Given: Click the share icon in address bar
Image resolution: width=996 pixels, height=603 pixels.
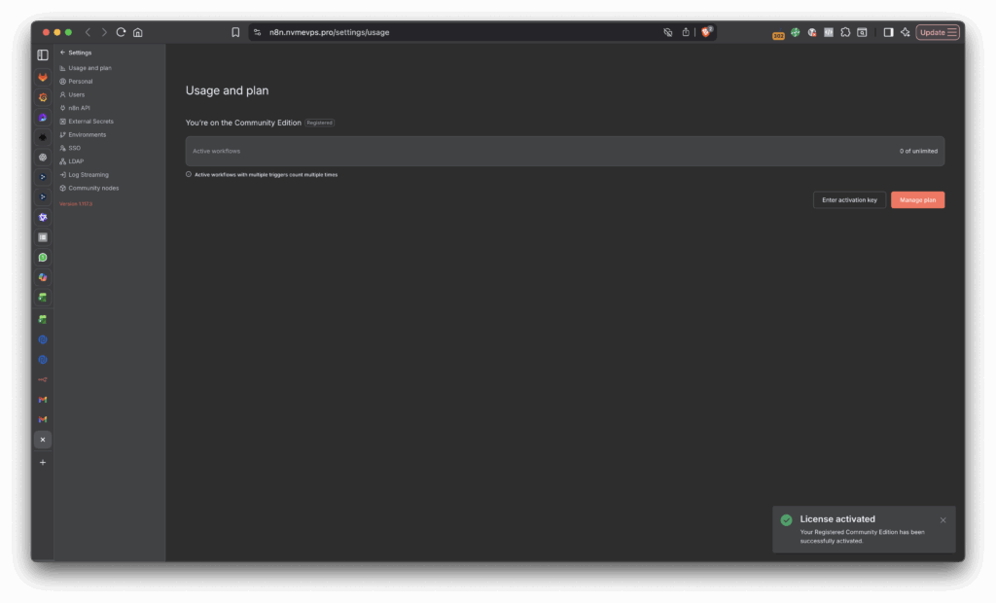Looking at the screenshot, I should pos(685,32).
